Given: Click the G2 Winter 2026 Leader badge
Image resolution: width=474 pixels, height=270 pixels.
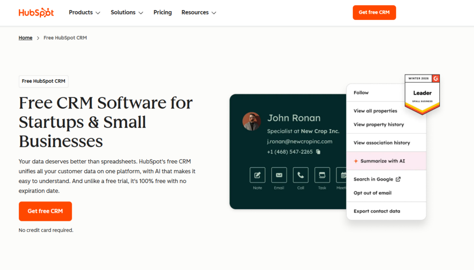Looking at the screenshot, I should [422, 94].
